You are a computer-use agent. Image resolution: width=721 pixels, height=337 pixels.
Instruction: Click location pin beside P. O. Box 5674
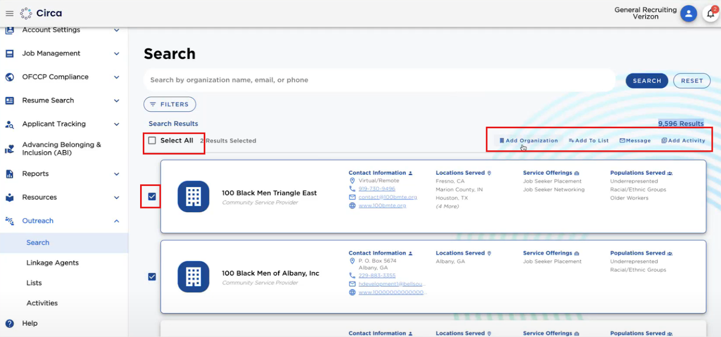[x=352, y=261]
